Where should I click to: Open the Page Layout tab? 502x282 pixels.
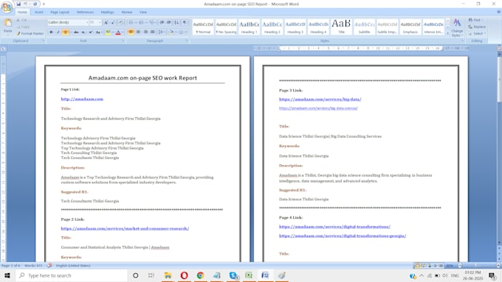(60, 12)
